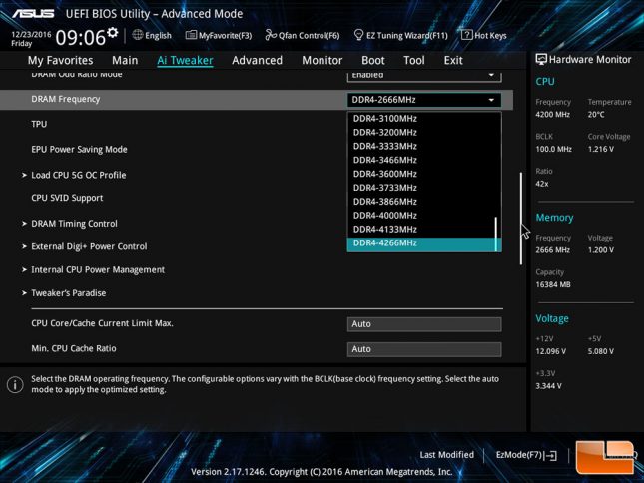Click the ASUS logo
The width and height of the screenshot is (644, 483).
click(33, 14)
